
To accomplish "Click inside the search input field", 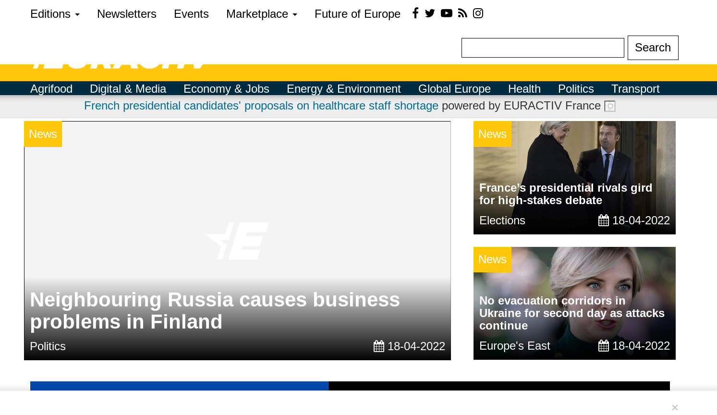I will 543,48.
